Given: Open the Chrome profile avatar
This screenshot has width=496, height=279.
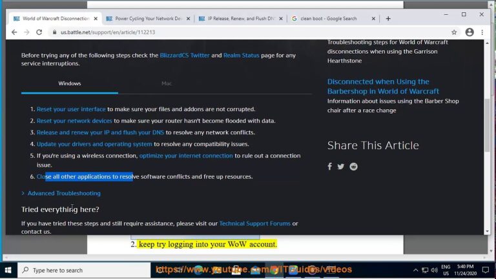Looking at the screenshot, I should tap(470, 32).
